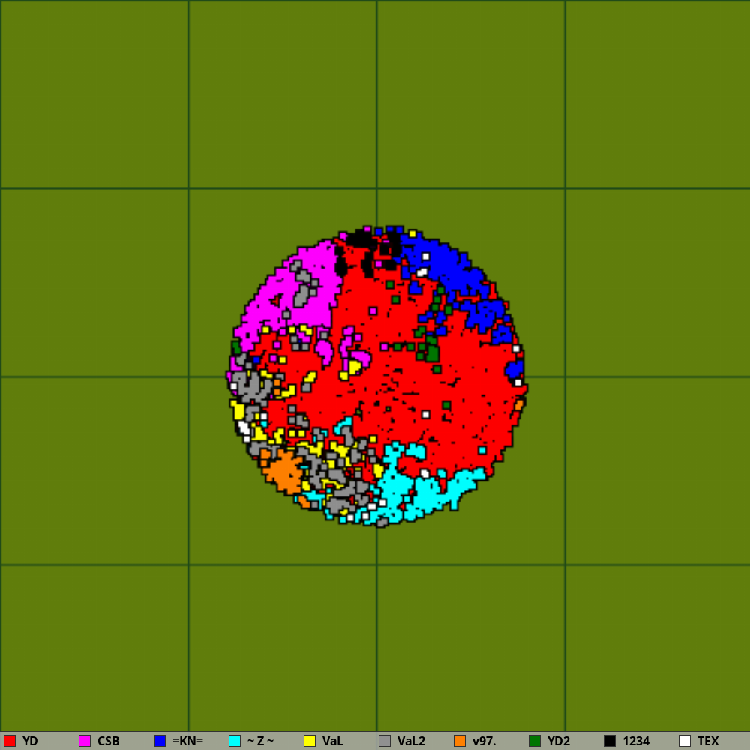Select the 1234 team label

coord(636,742)
